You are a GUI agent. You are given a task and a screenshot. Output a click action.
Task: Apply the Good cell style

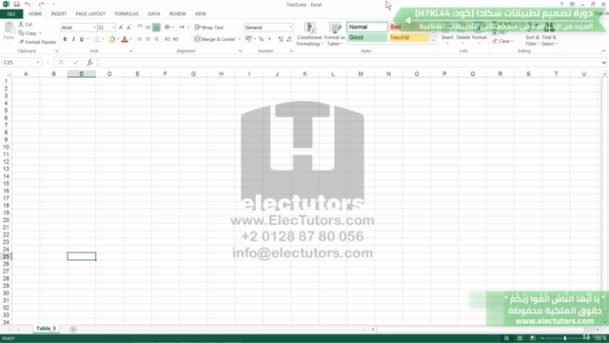click(367, 37)
